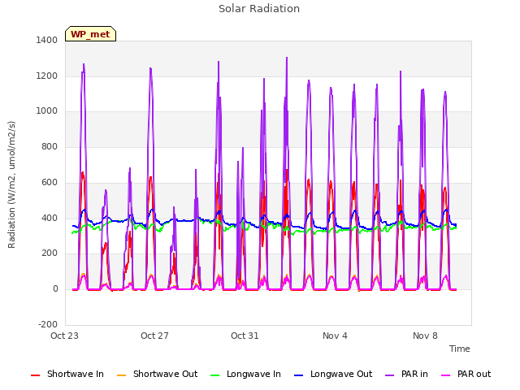Image resolution: width=520 pixels, height=390 pixels.
Task: Click the blue Longwave Out legend swatch
Action: [299, 375]
